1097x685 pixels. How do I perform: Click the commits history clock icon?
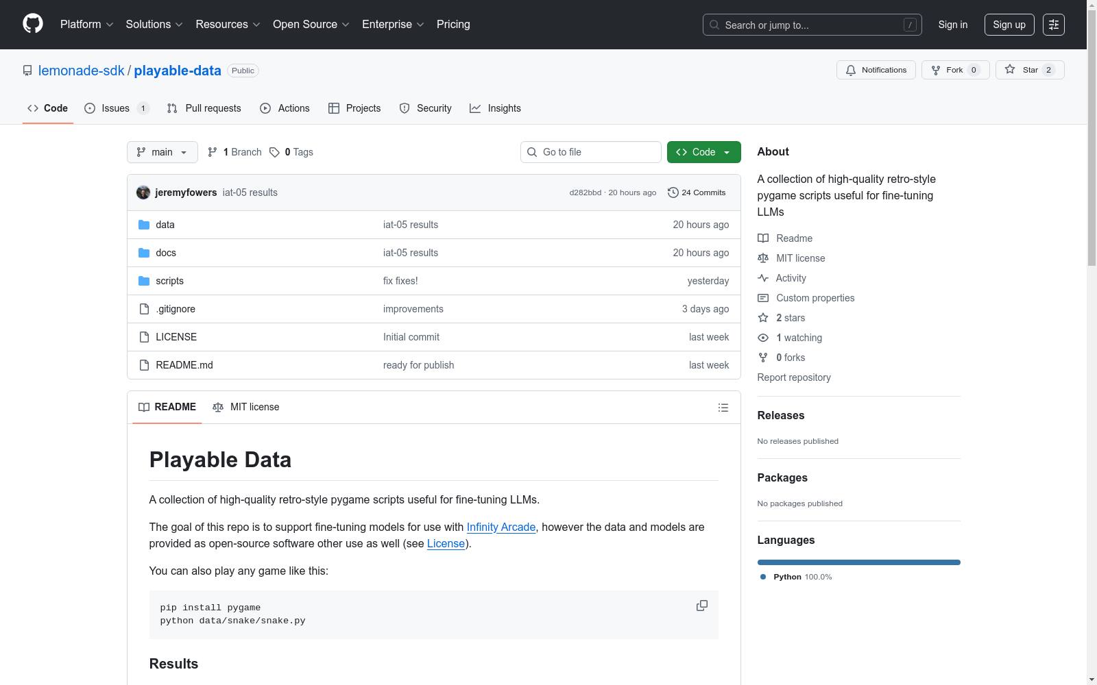[x=673, y=192]
